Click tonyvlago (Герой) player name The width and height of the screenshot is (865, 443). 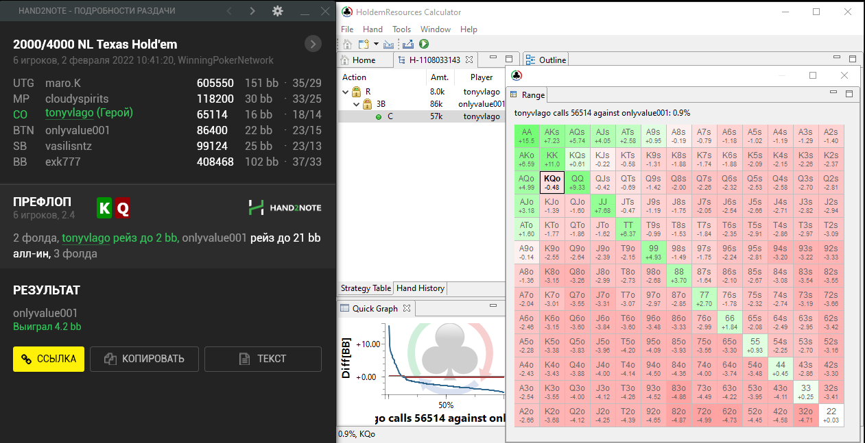click(x=89, y=113)
